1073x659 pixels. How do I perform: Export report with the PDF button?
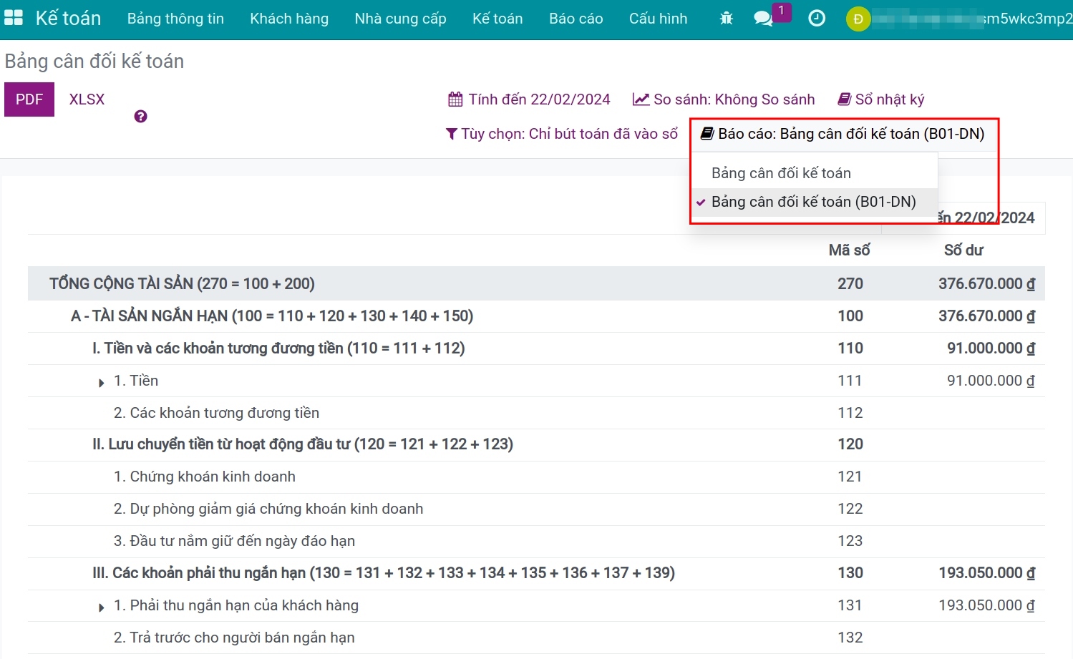pyautogui.click(x=29, y=99)
